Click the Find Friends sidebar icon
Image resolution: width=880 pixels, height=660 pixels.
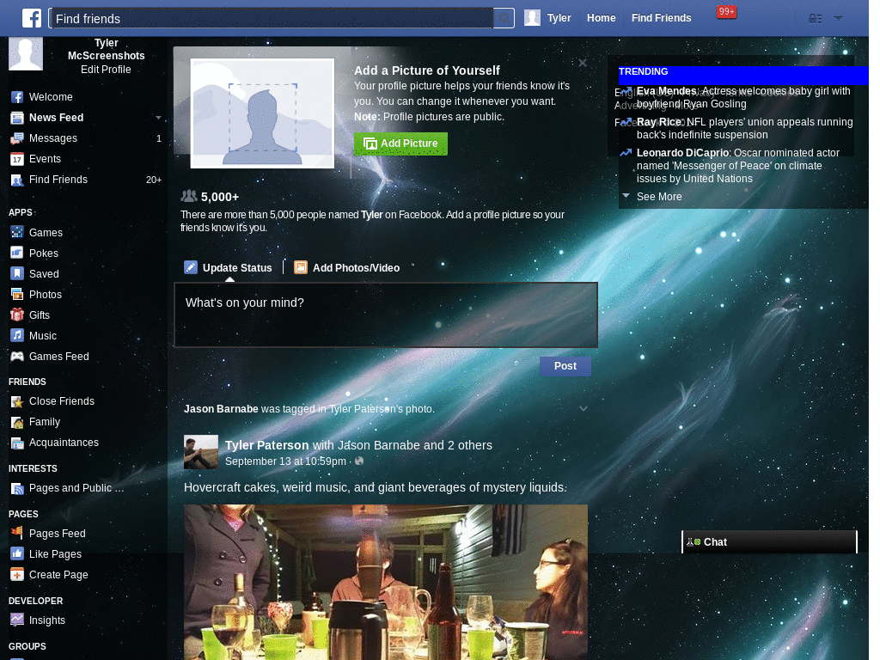pyautogui.click(x=17, y=180)
